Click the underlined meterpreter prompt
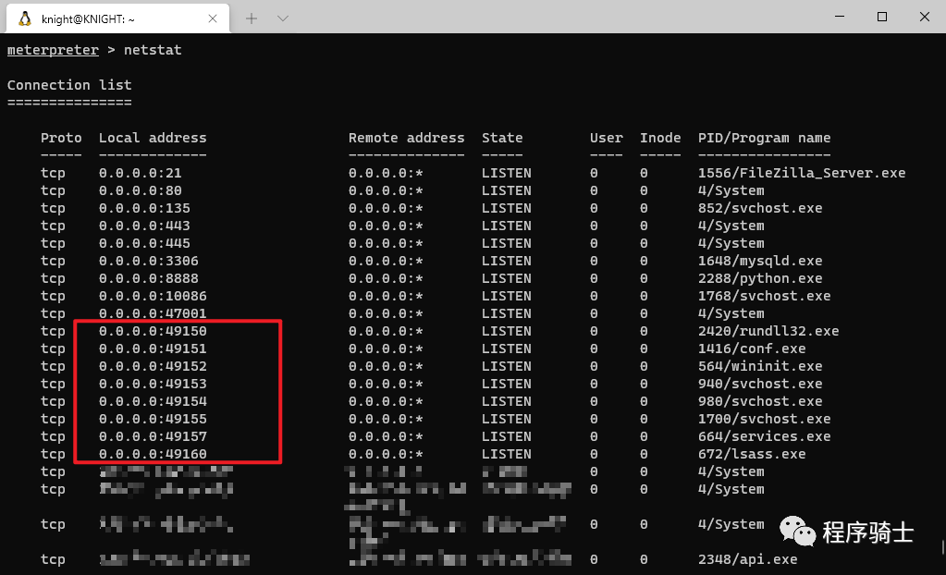 click(53, 50)
